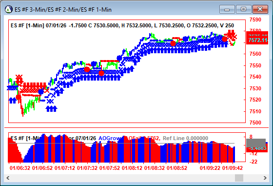Click the -5.4863 oscillator value label
The width and height of the screenshot is (273, 186).
click(257, 148)
